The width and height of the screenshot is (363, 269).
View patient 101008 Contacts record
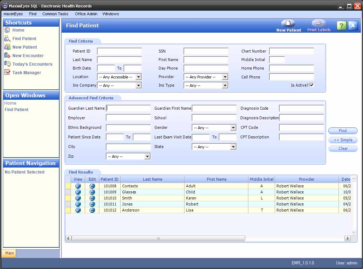pos(78,186)
